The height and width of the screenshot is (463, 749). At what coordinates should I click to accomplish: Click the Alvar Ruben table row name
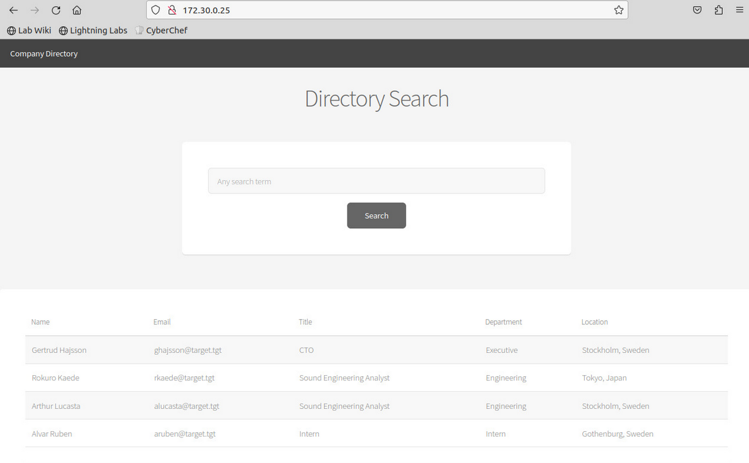[52, 434]
